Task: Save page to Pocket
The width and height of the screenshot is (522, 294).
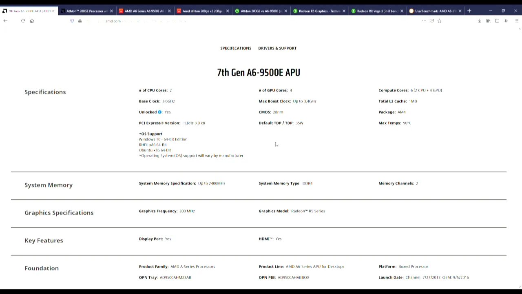Action: [x=432, y=21]
